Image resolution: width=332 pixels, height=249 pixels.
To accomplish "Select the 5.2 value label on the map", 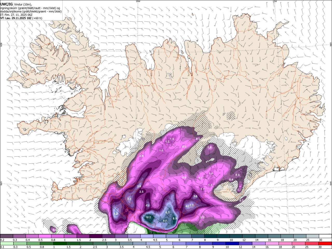I will click(116, 214).
